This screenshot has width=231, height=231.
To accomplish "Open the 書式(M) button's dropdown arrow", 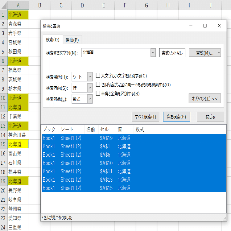I will [219, 53].
